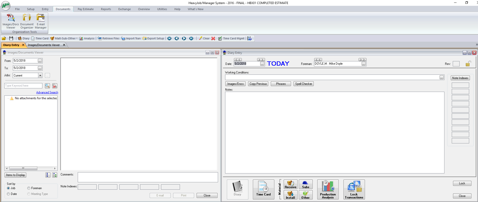Select Sort by Foreman radio button
This screenshot has width=478, height=202.
coord(29,188)
